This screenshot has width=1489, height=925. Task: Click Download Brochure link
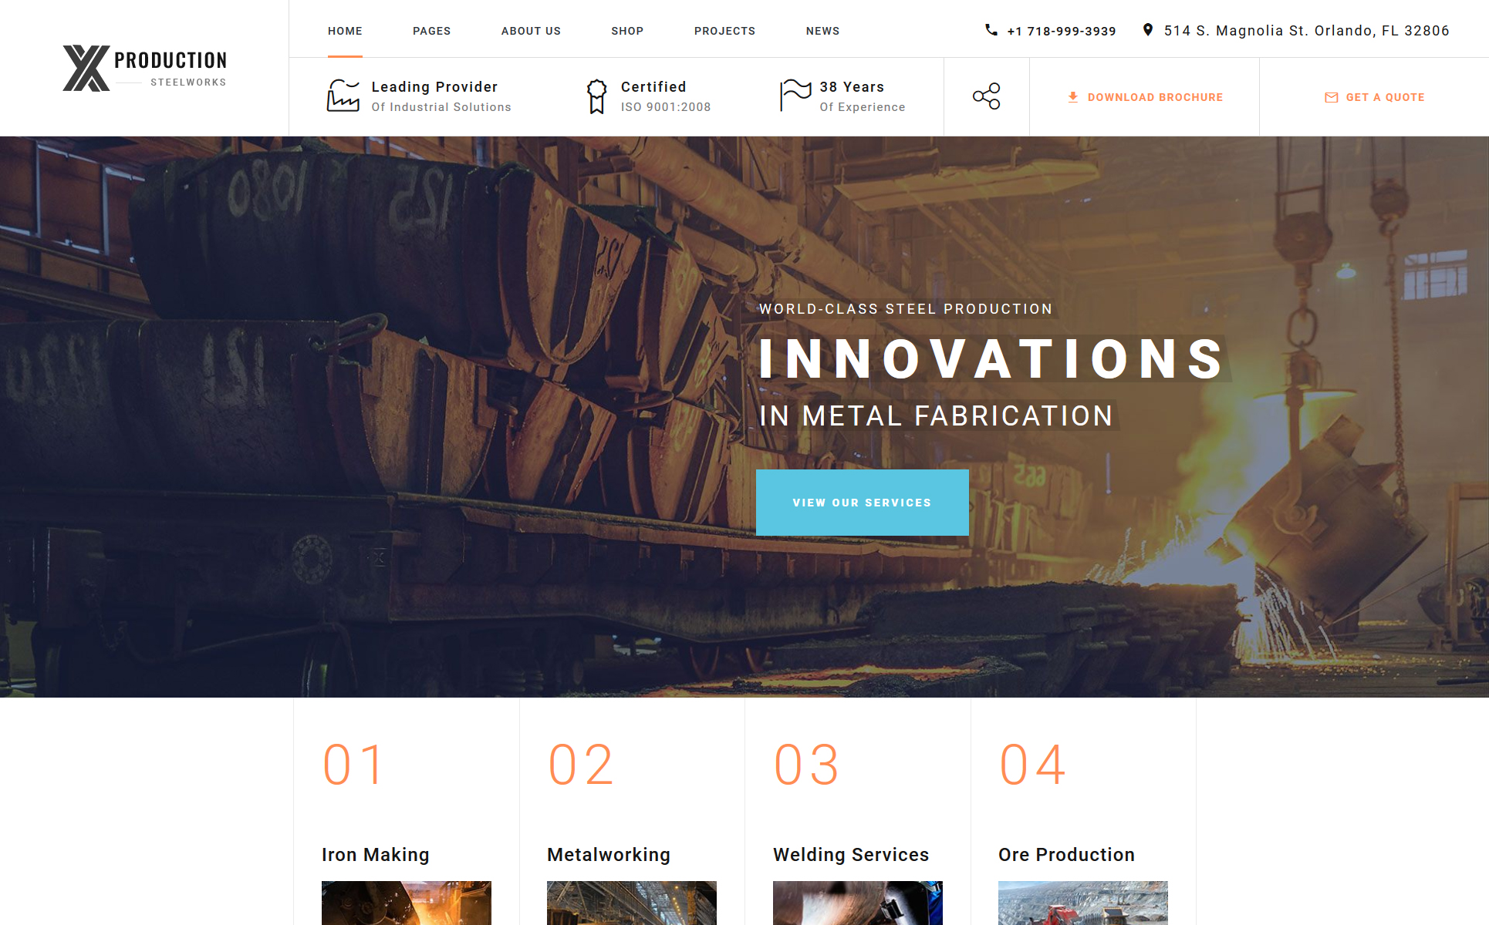click(x=1145, y=97)
